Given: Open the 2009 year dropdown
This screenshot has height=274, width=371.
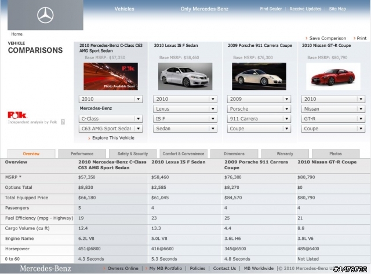Looking at the screenshot, I should click(x=259, y=99).
